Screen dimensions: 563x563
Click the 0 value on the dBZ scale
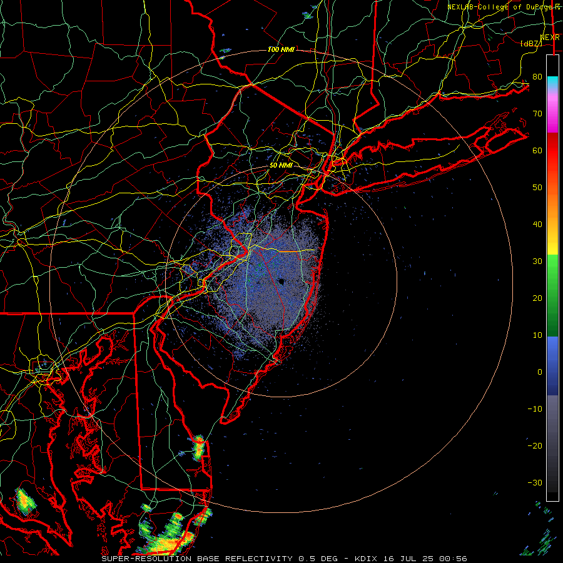pyautogui.click(x=540, y=372)
